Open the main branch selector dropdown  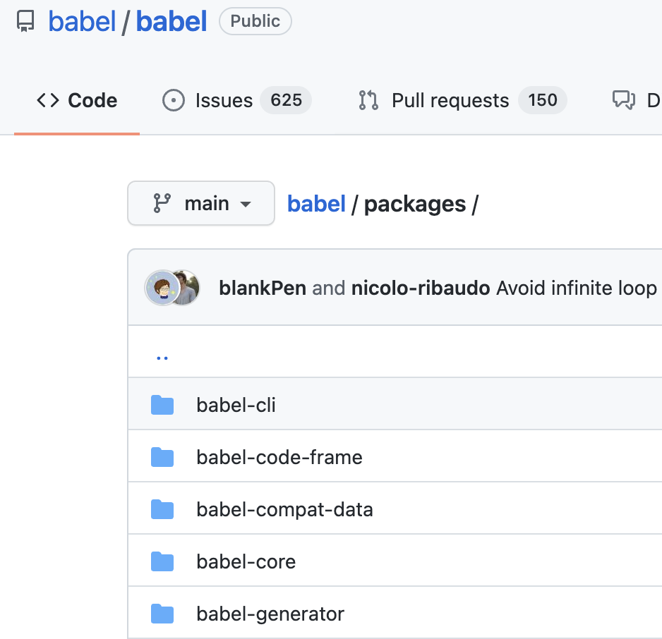[201, 203]
